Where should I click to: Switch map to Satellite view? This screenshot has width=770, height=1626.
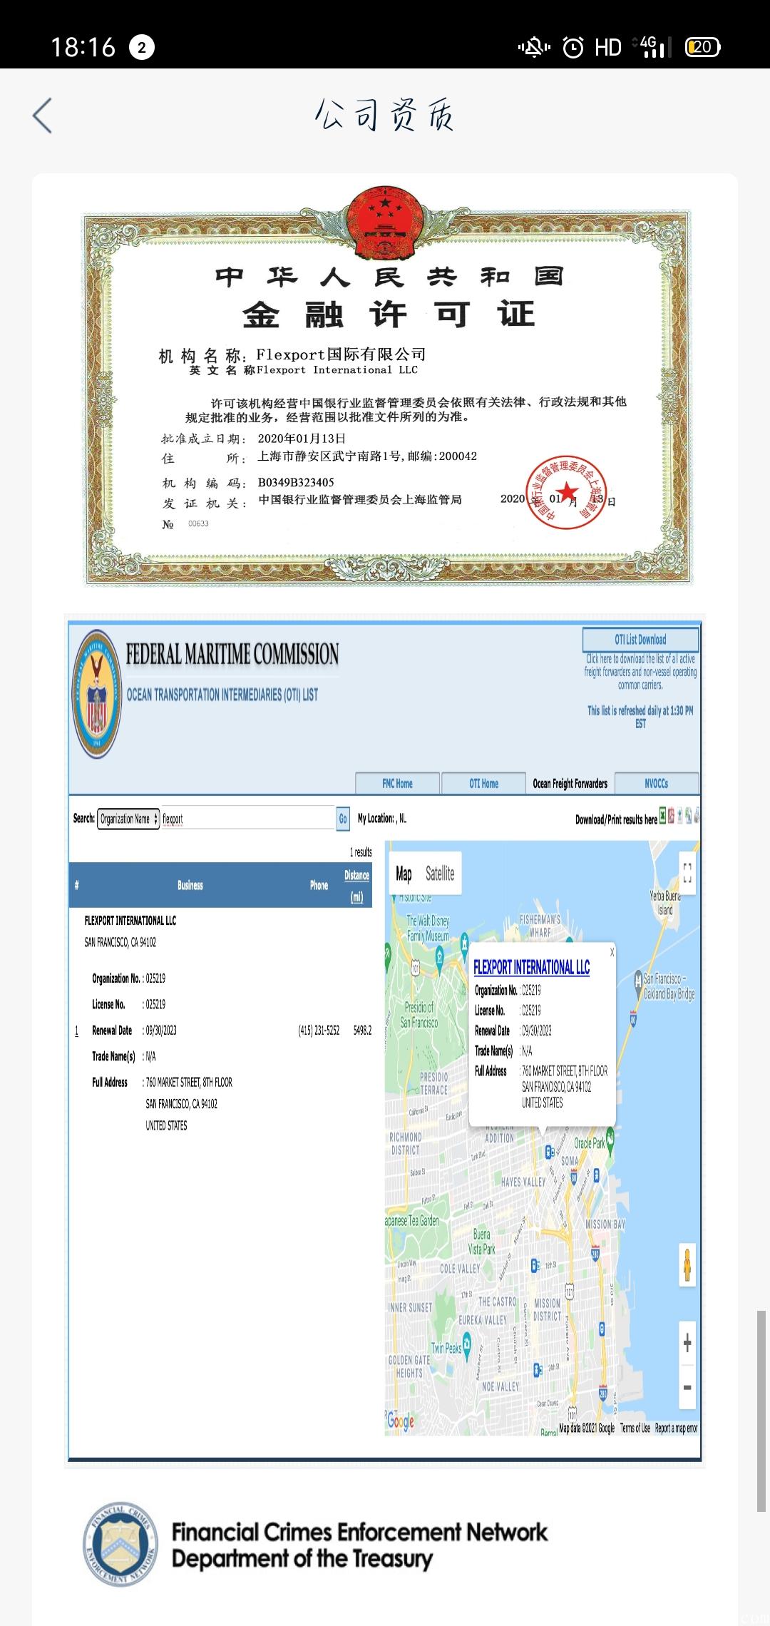point(440,874)
